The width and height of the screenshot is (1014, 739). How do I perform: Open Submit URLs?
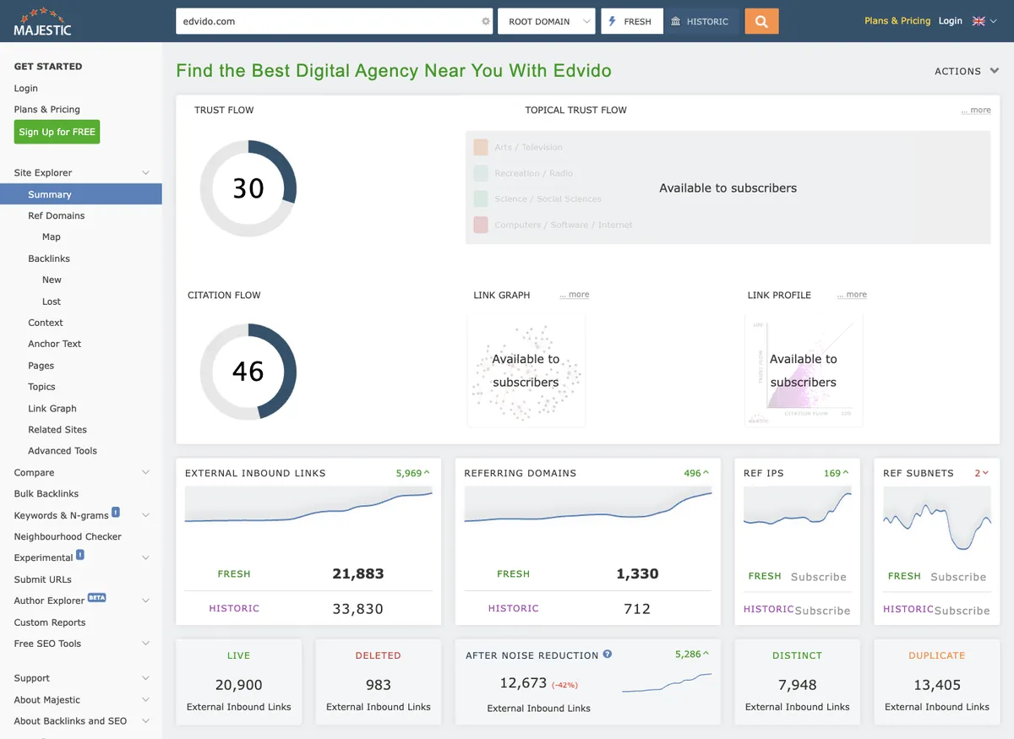pyautogui.click(x=43, y=579)
